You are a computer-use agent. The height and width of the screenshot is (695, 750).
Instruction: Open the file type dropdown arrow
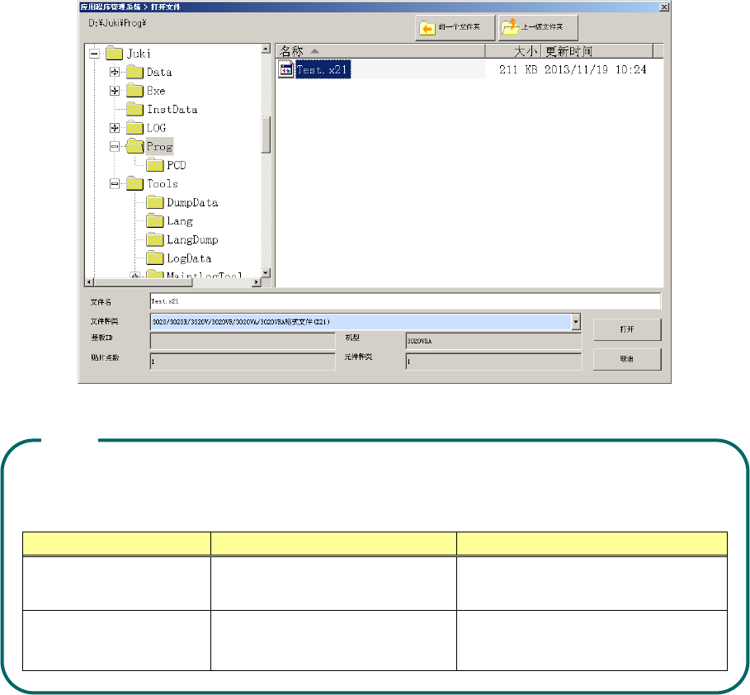click(x=576, y=322)
